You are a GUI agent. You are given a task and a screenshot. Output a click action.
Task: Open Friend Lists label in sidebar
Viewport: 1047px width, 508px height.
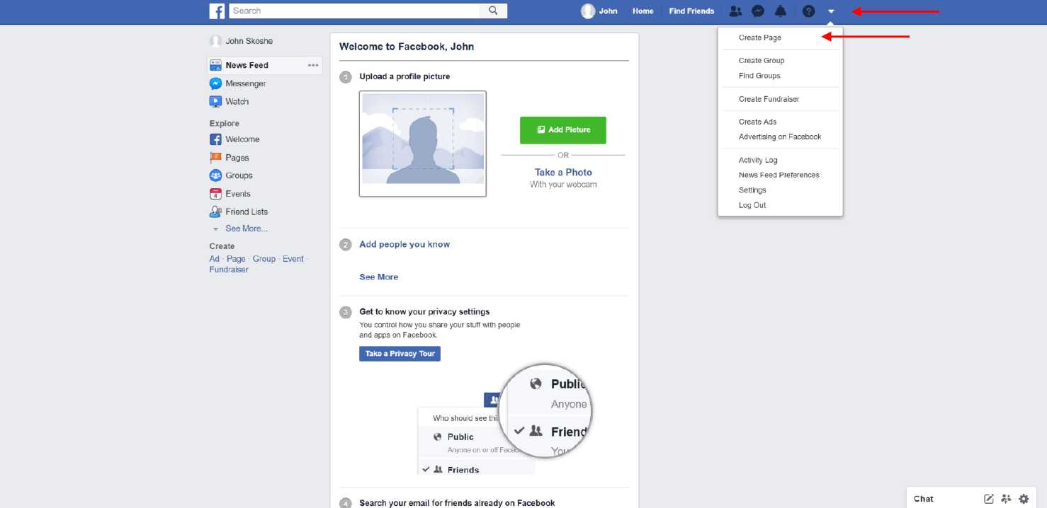[247, 212]
